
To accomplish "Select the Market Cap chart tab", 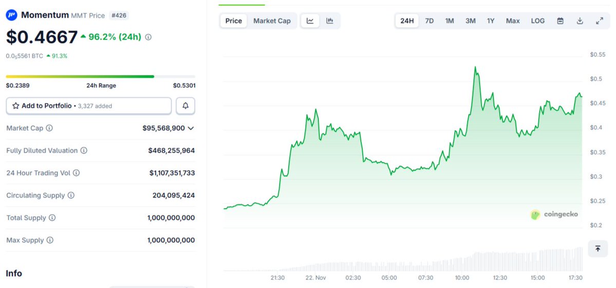I will coord(272,21).
